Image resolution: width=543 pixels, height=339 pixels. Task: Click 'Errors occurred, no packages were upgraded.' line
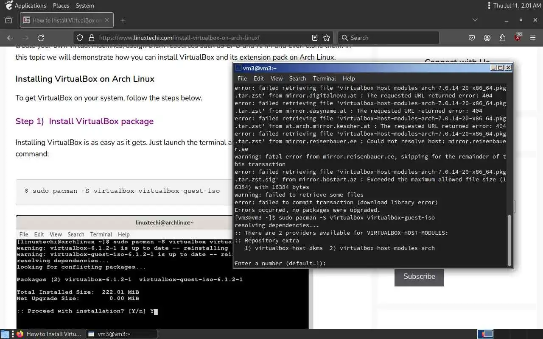308,210
